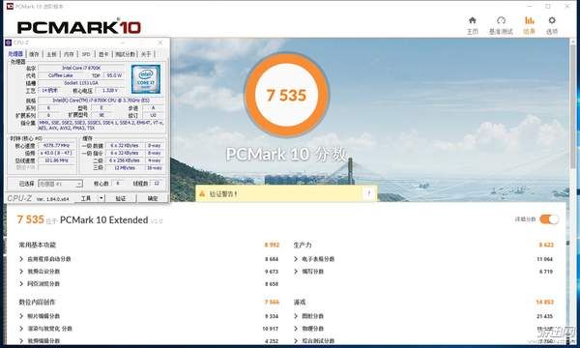Click the 95.0 W TDP value

(x=114, y=75)
